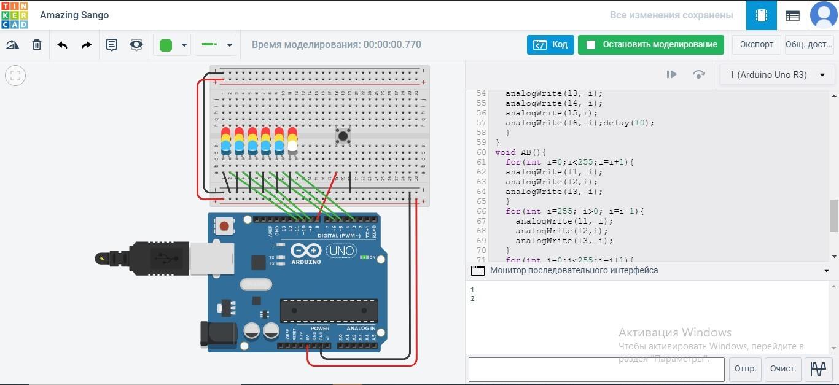Switch to circuit view icon
This screenshot has width=839, height=385.
coord(762,15)
